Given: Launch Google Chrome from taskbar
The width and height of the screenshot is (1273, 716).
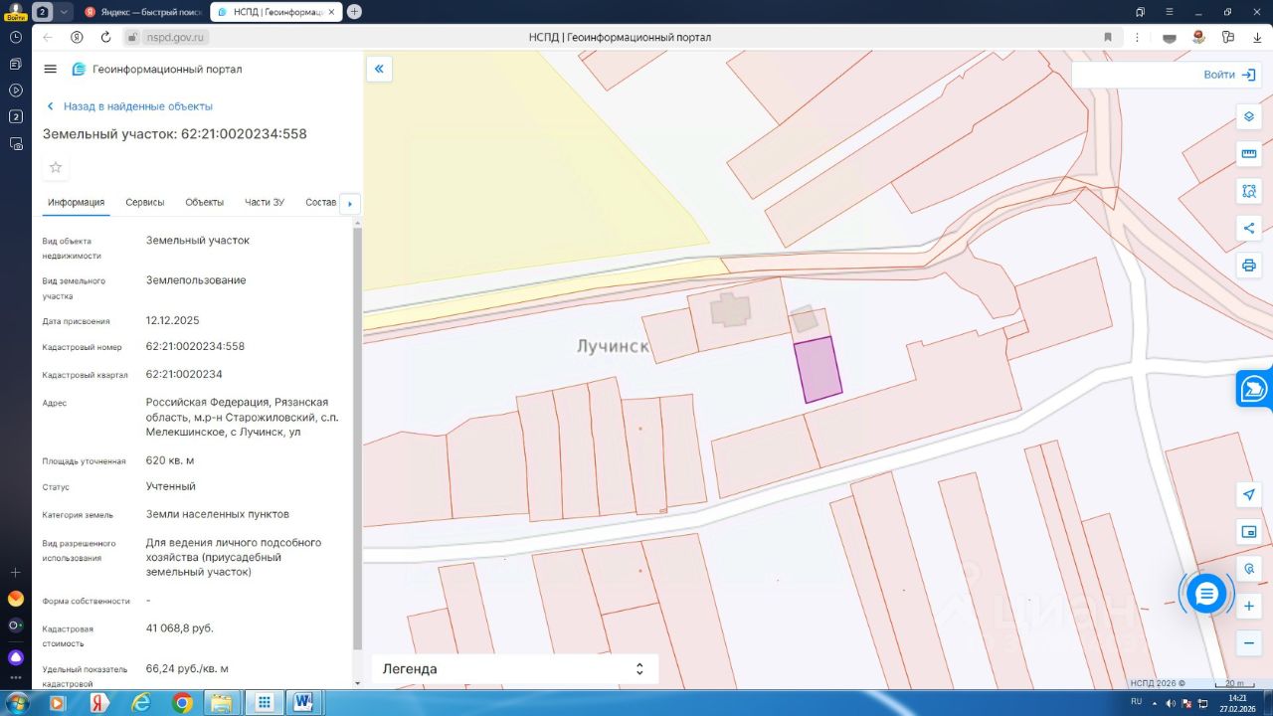Looking at the screenshot, I should pos(182,702).
